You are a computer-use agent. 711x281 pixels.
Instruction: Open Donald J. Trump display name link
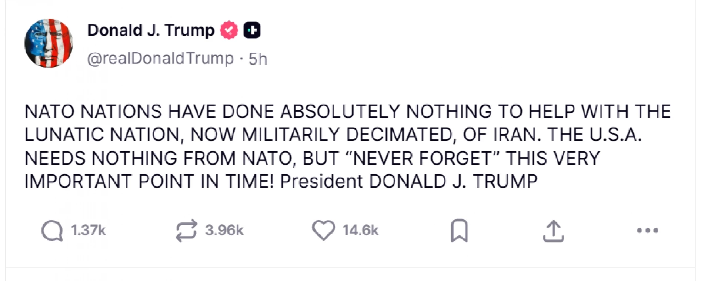[151, 30]
